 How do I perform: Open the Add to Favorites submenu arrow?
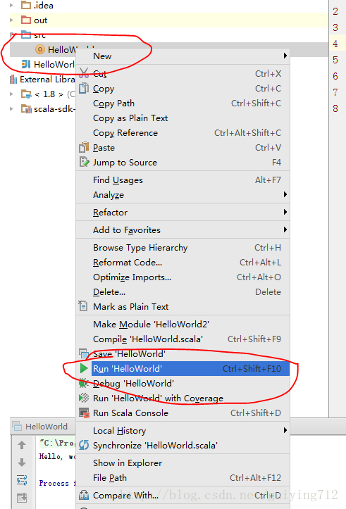[x=285, y=230]
